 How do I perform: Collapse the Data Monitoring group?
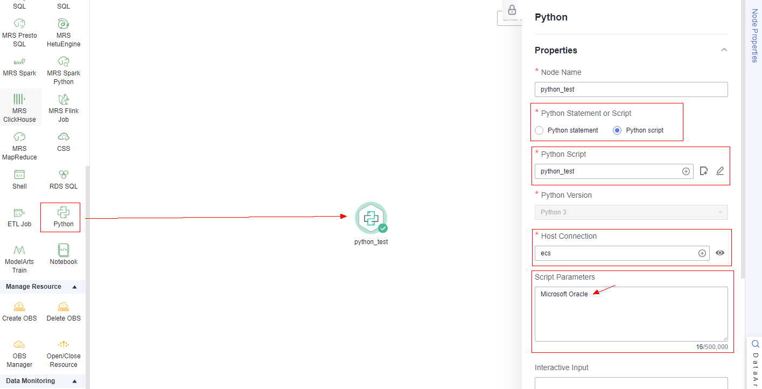[74, 381]
